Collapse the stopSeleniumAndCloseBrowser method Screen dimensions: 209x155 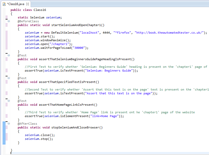coord(8,124)
